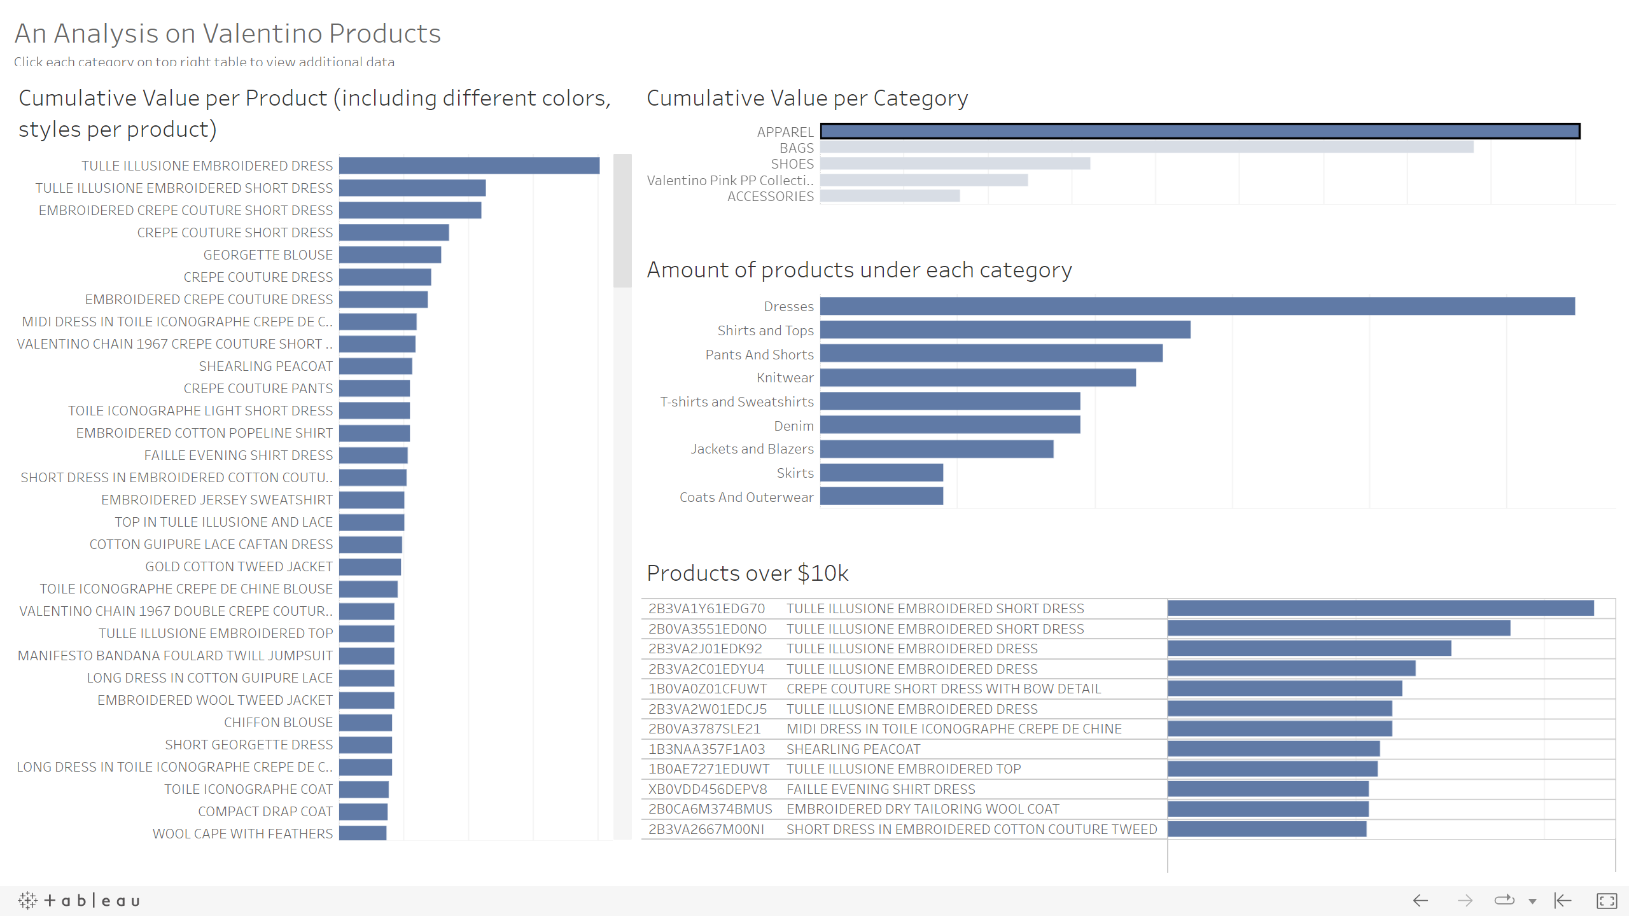
Task: Click the Dresses bar
Action: point(1198,306)
